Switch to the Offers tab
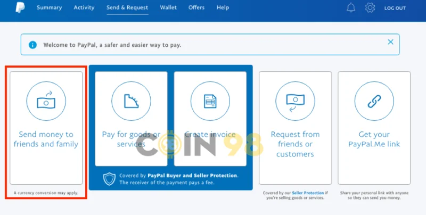426x215 pixels. 196,7
